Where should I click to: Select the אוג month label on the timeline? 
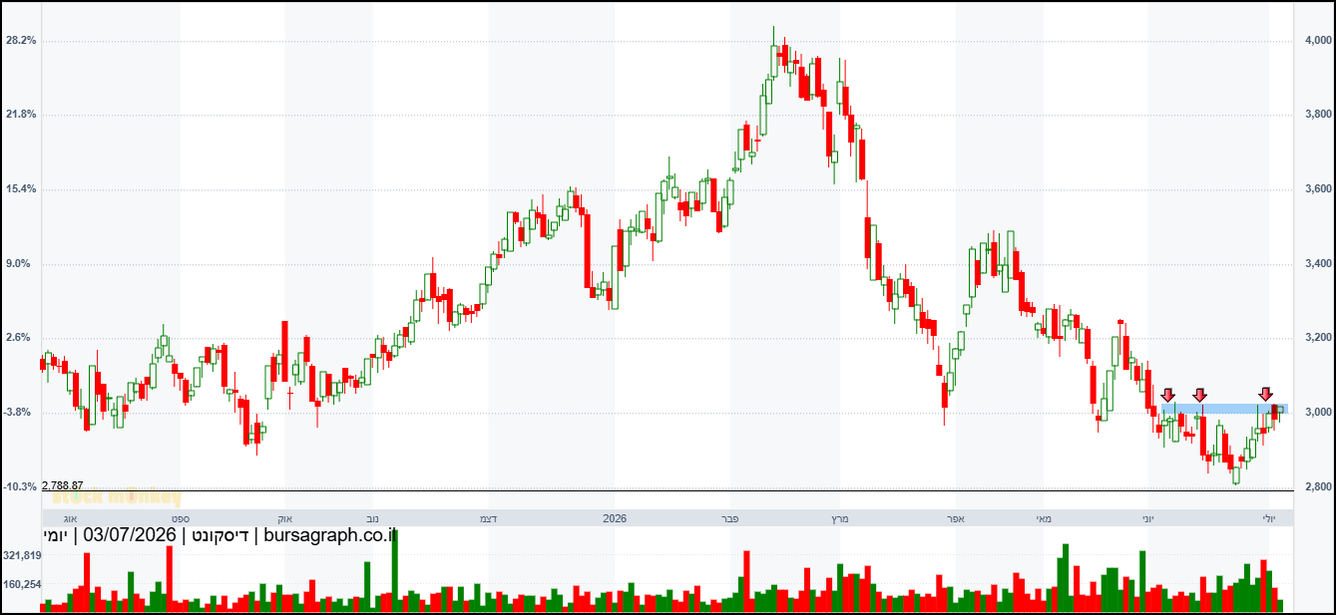[70, 518]
